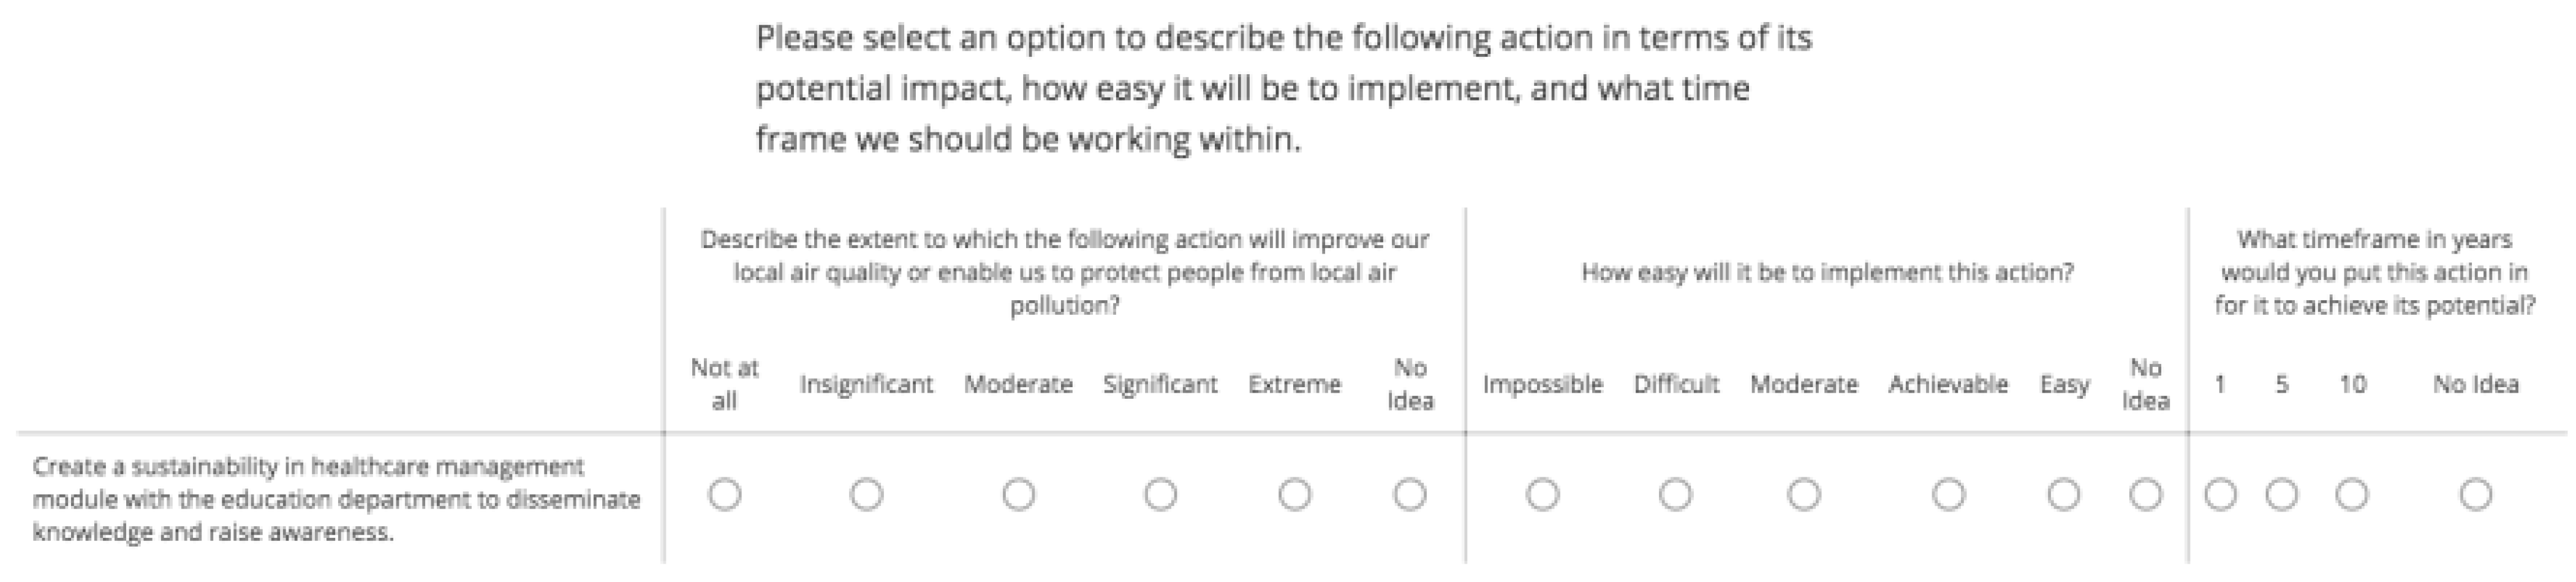The height and width of the screenshot is (582, 2576).
Task: Select 'Not at all' for air quality impact
Action: click(x=724, y=494)
